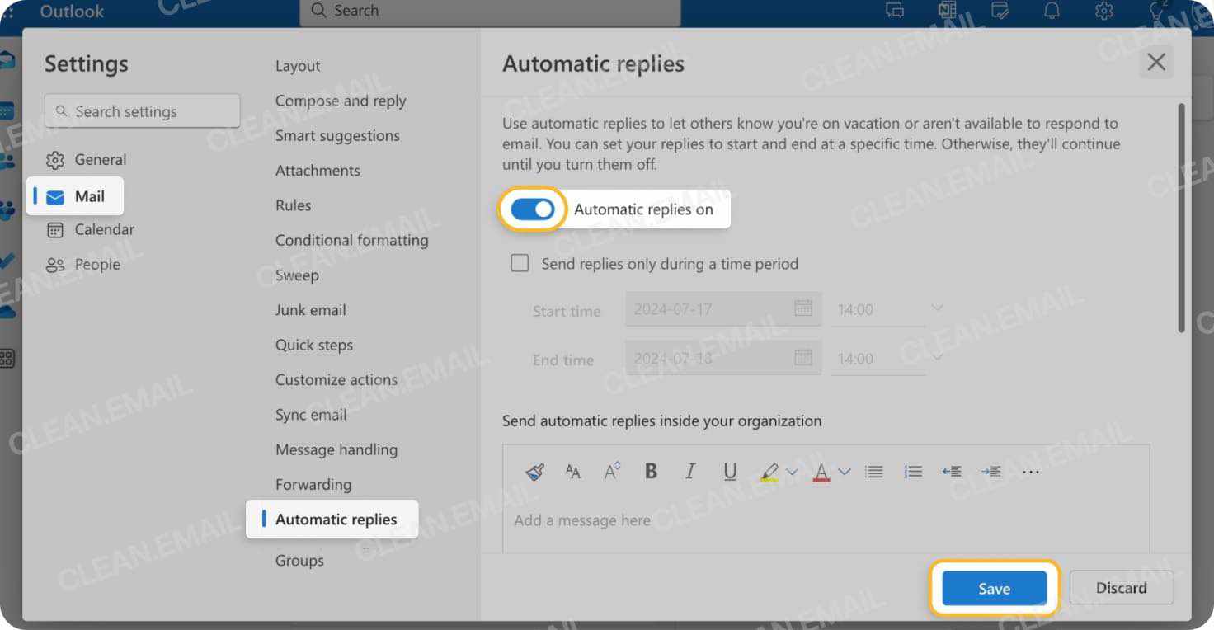
Task: Open the Start time date picker
Action: click(x=802, y=308)
